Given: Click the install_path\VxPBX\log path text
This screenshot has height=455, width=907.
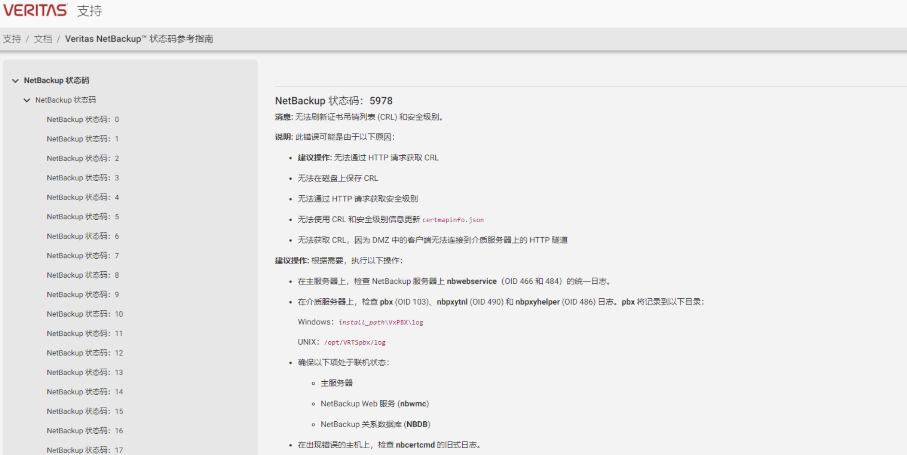Looking at the screenshot, I should (x=381, y=322).
